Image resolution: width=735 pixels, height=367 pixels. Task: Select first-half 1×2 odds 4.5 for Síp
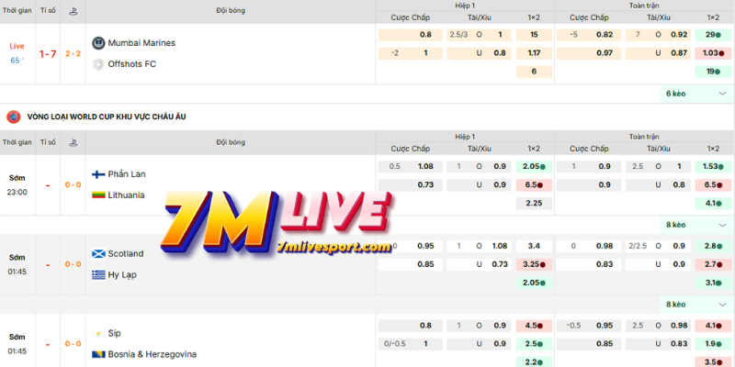534,325
